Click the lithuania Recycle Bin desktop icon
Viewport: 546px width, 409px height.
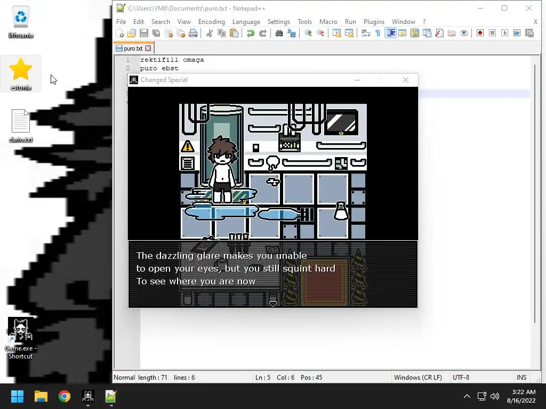tap(21, 21)
